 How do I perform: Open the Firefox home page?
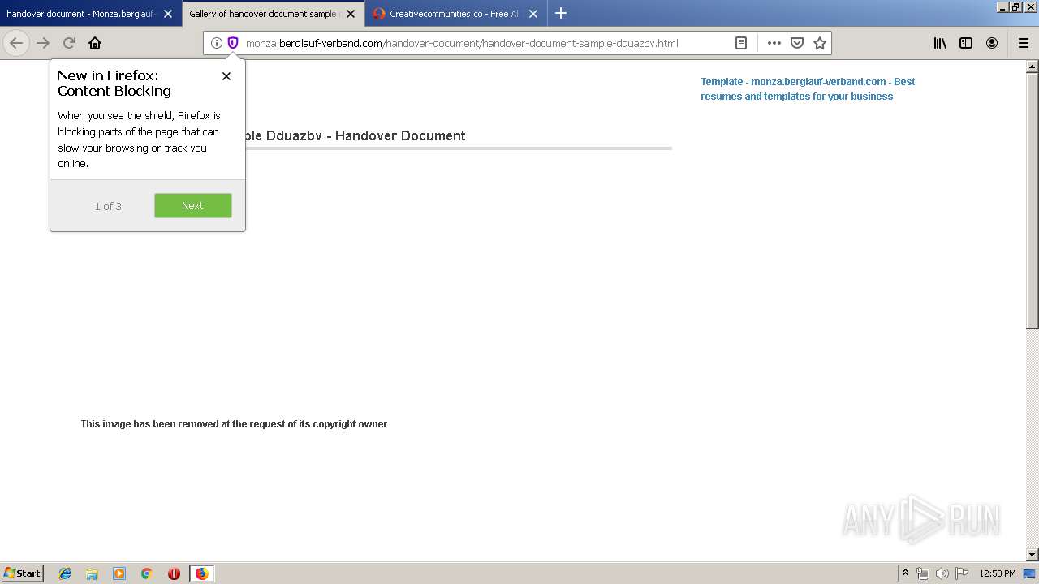pos(95,43)
